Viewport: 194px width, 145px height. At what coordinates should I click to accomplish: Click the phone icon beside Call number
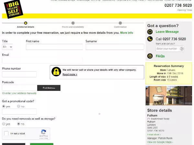click(x=150, y=39)
